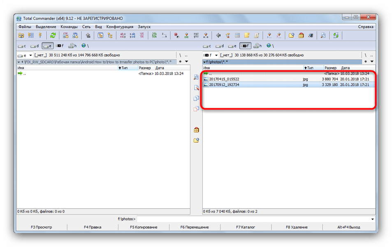This screenshot has height=247, width=392.
Task: Switch left panel to drive f
Action: click(60, 46)
